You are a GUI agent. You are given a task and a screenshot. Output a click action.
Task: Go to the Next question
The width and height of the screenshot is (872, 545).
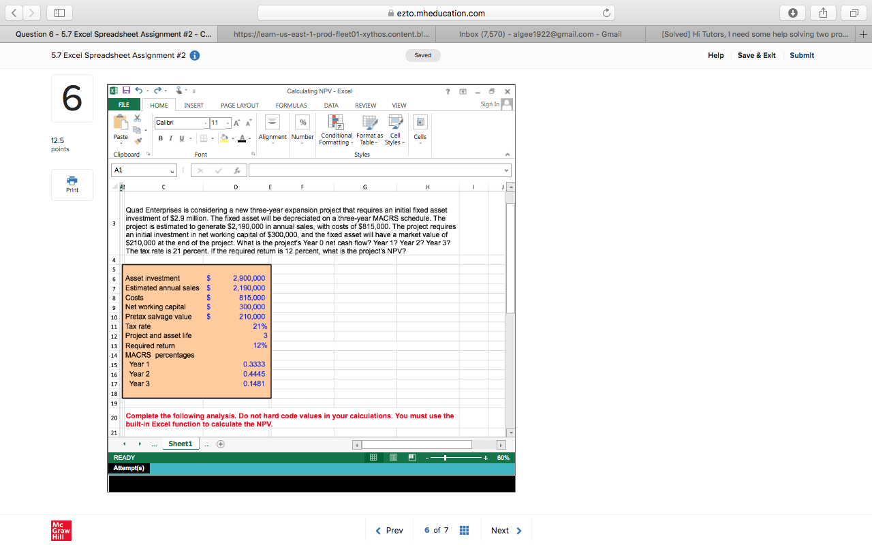(x=506, y=531)
